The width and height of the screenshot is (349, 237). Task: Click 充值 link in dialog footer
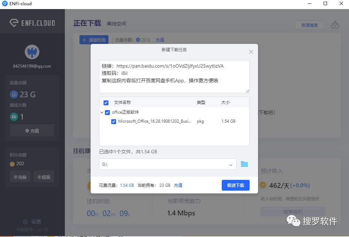coord(178,185)
